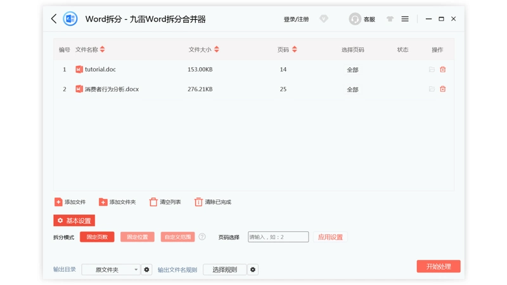
Task: Select 固定页数 split mode
Action: coord(97,237)
